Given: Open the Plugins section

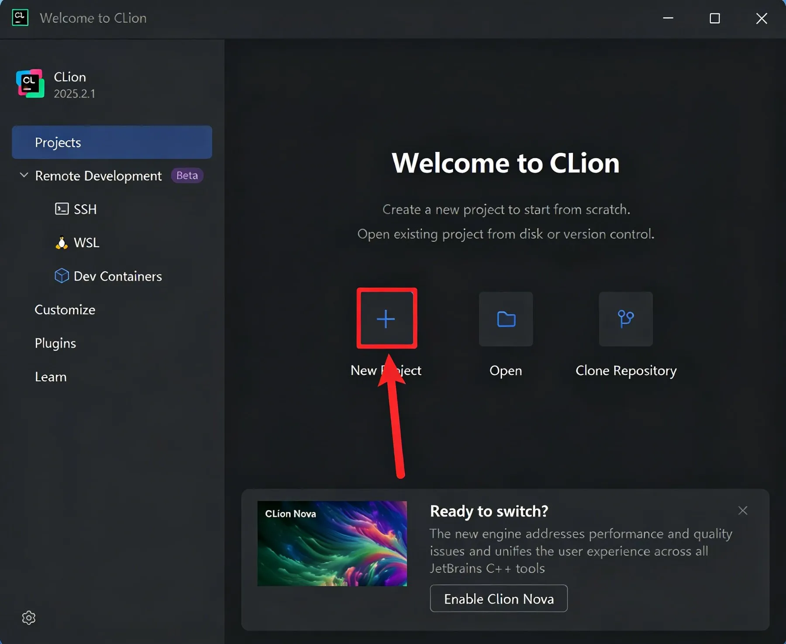Looking at the screenshot, I should (x=55, y=343).
